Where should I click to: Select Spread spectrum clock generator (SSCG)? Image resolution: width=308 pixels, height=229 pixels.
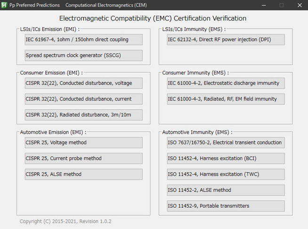84,56
